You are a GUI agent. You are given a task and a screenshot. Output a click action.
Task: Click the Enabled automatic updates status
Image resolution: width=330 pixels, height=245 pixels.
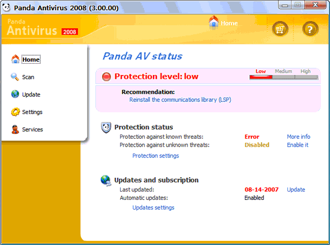click(254, 198)
